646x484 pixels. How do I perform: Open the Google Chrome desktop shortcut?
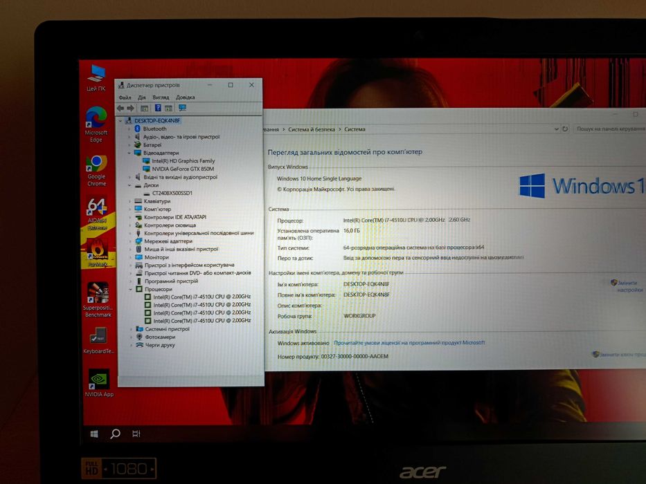click(x=96, y=170)
